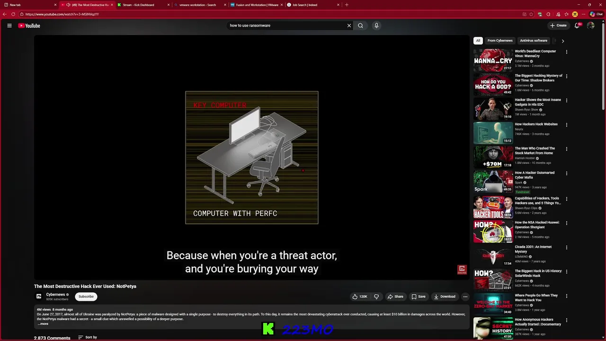
Task: Open Fundraiser badge on Spark video
Action: [x=523, y=192]
